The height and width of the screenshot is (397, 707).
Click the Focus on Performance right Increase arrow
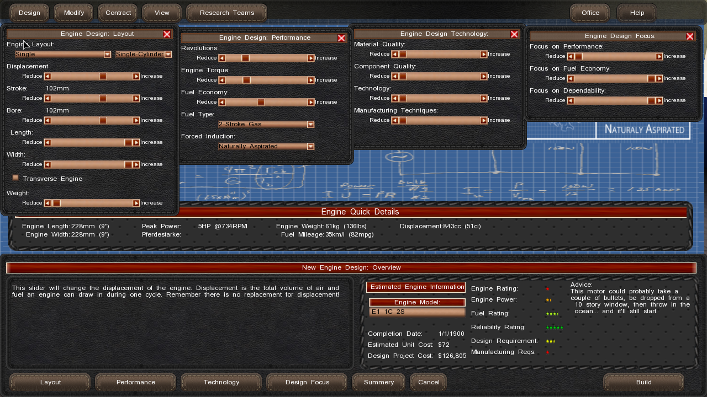(659, 56)
